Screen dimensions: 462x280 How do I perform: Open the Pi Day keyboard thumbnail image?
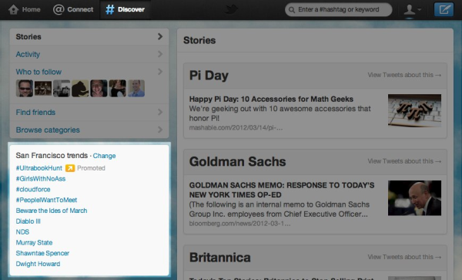[x=414, y=110]
